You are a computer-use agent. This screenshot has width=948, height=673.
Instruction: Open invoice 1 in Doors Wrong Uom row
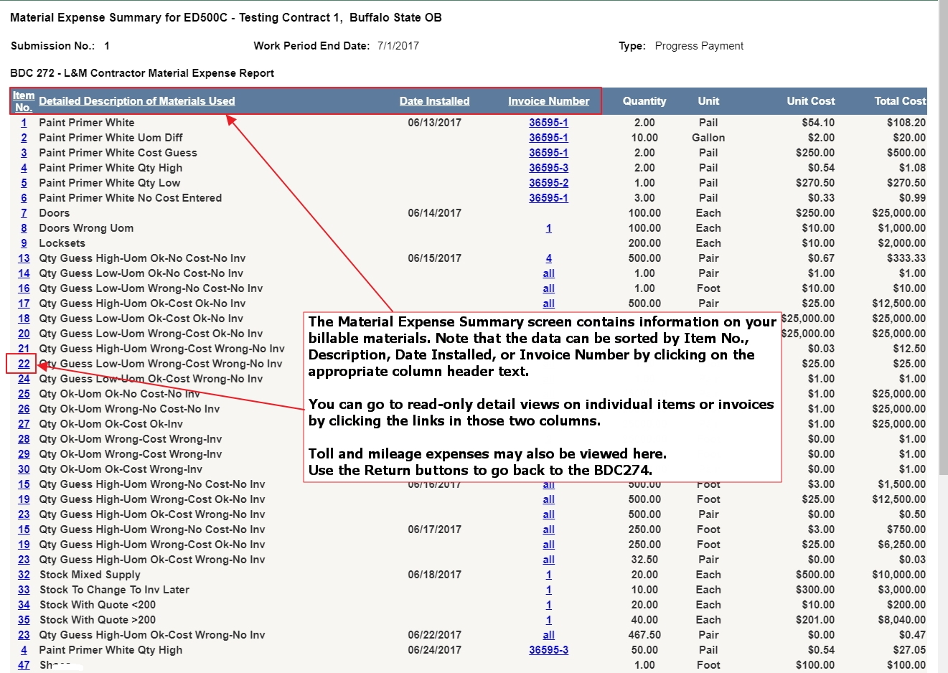pyautogui.click(x=549, y=228)
